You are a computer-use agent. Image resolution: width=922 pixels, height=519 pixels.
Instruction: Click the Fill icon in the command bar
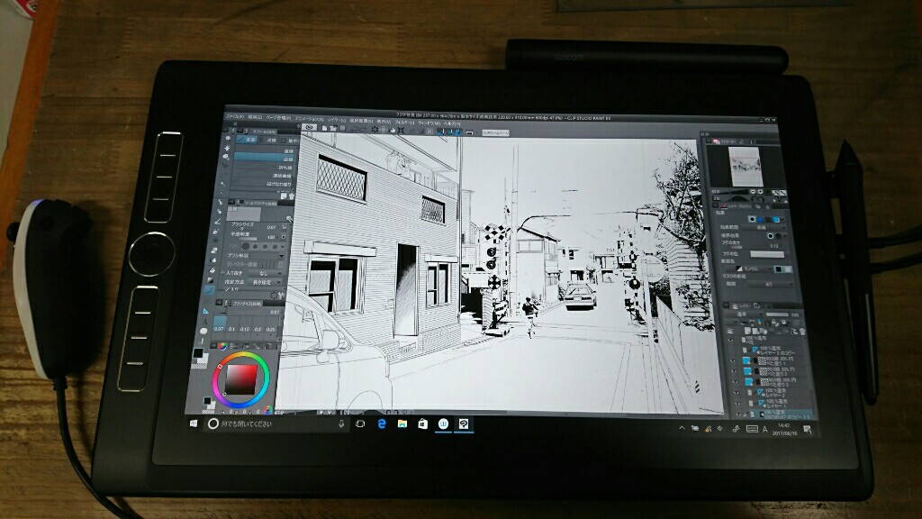[x=392, y=130]
